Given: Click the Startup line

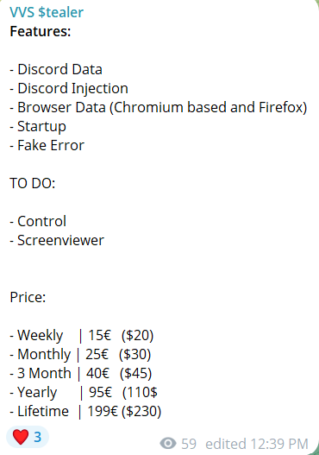Looking at the screenshot, I should [x=38, y=127].
